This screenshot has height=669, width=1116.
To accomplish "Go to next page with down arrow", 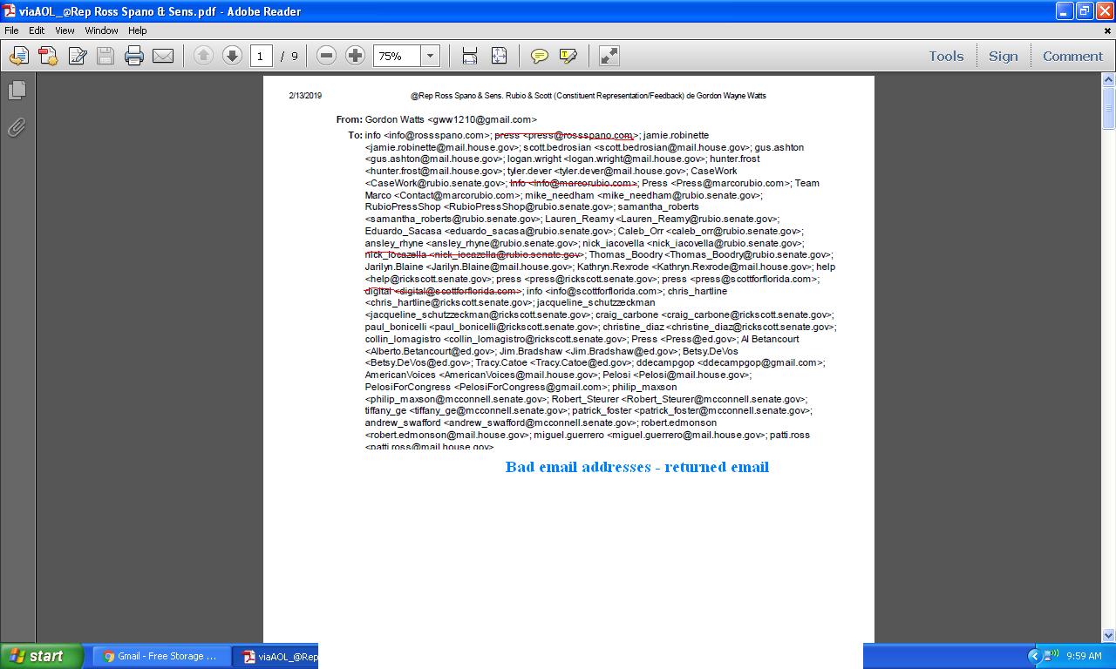I will [232, 56].
